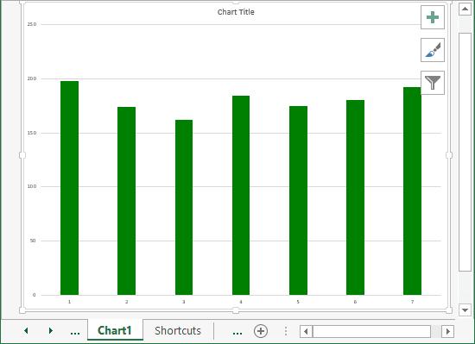Click the chart's bottom middle sizing handle
The height and width of the screenshot is (344, 475).
(236, 310)
